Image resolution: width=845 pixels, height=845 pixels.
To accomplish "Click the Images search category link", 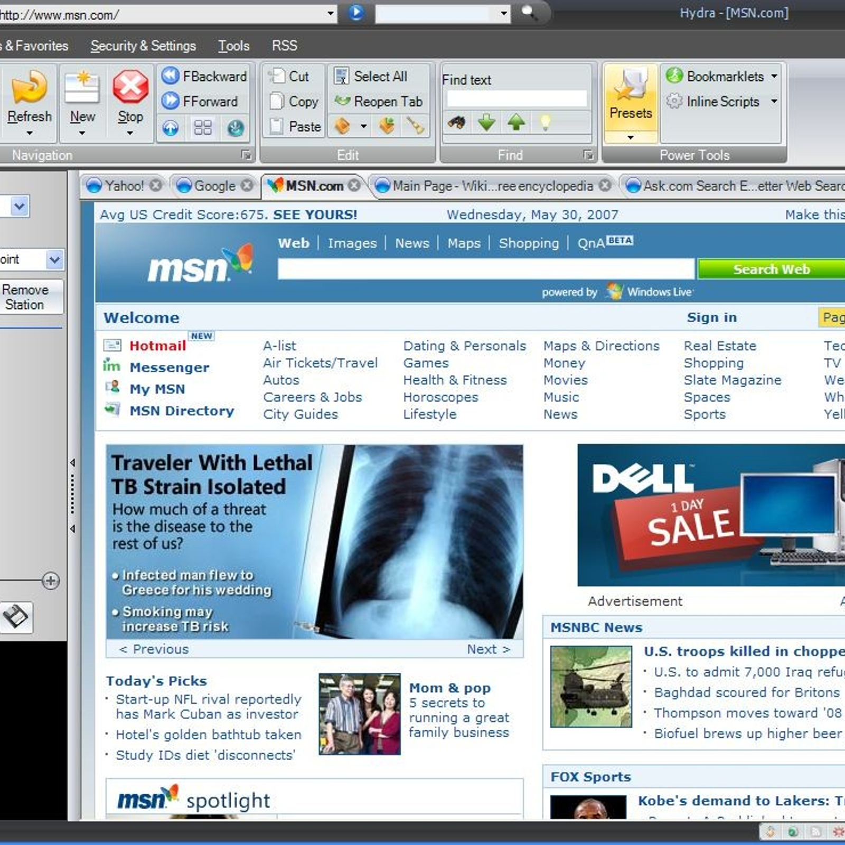I will point(352,243).
